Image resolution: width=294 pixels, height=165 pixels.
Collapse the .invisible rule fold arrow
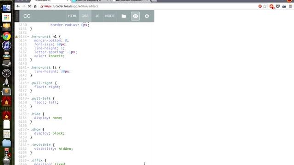coord(28,145)
